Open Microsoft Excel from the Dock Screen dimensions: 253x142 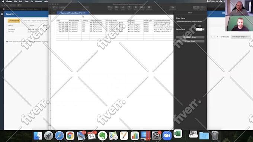(178, 133)
